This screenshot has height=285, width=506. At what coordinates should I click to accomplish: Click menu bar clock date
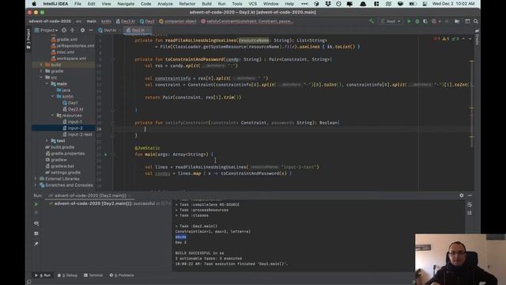453,4
